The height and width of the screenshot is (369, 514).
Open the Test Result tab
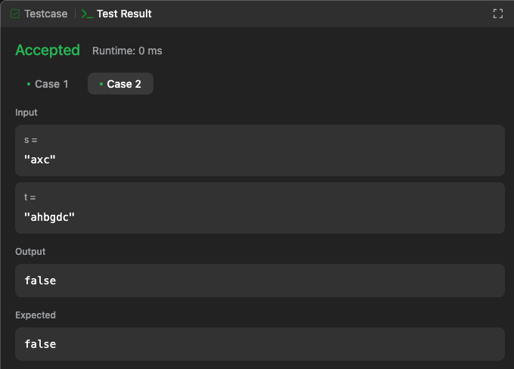pyautogui.click(x=116, y=14)
